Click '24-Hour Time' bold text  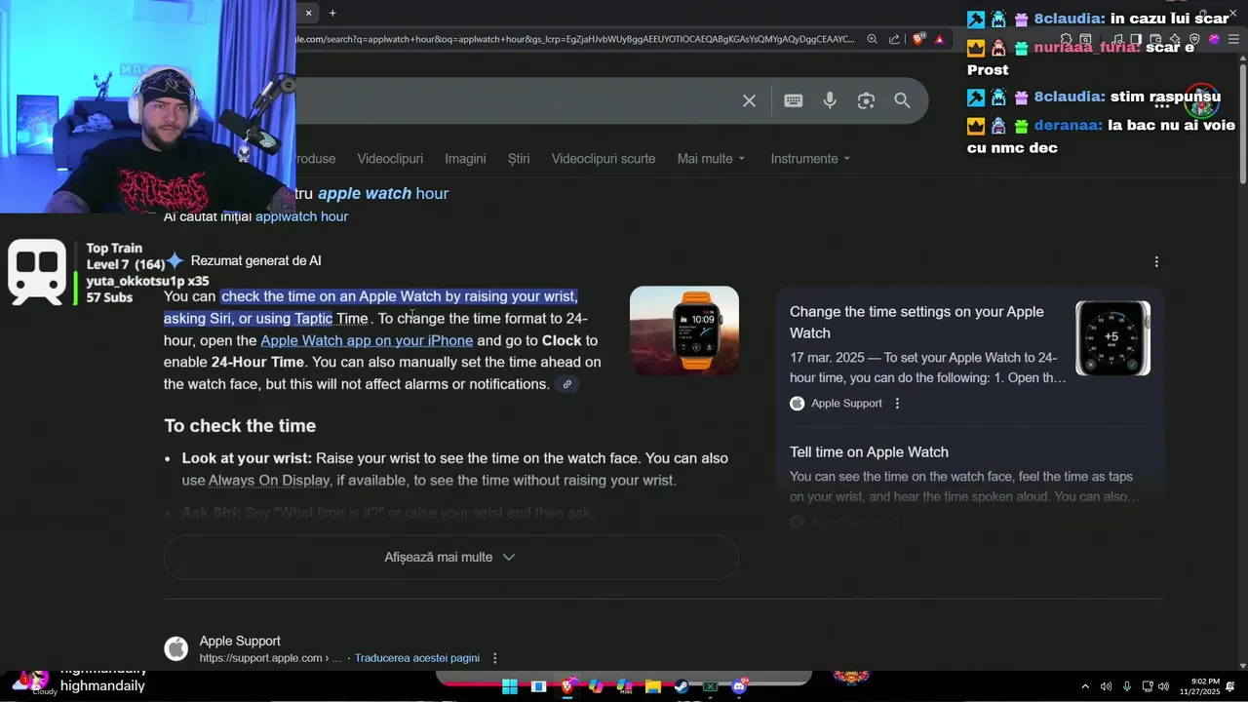click(x=257, y=362)
